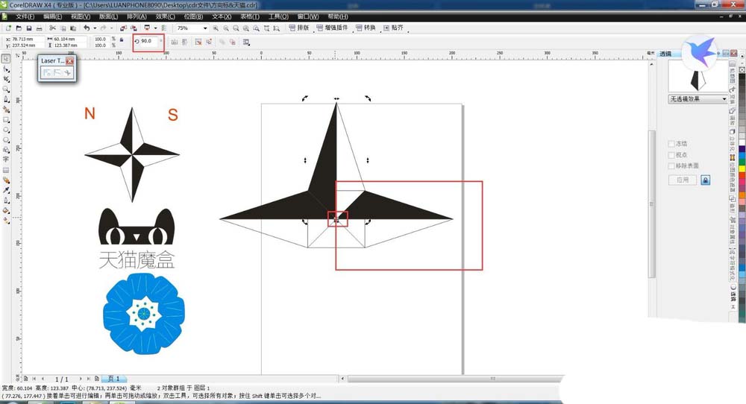Click the Save icon in standard toolbar

coord(28,28)
